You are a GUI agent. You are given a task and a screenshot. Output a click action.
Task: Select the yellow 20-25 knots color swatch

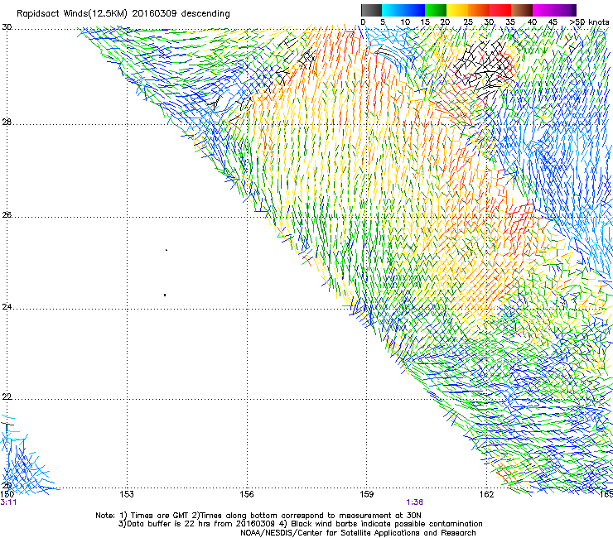[x=457, y=10]
